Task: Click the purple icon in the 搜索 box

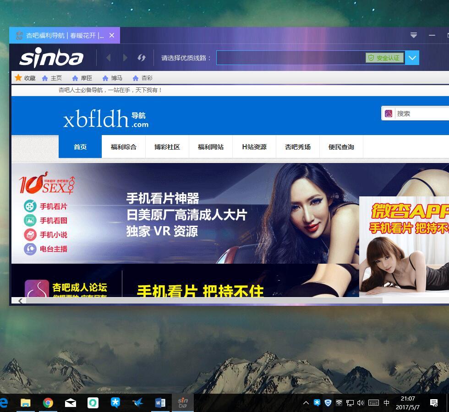Action: (389, 113)
